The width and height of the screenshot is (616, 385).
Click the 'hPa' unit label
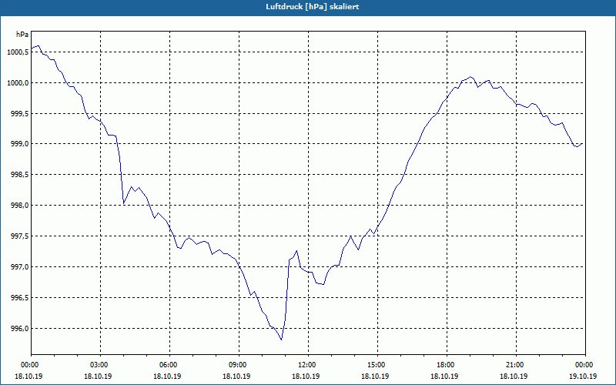click(x=22, y=35)
